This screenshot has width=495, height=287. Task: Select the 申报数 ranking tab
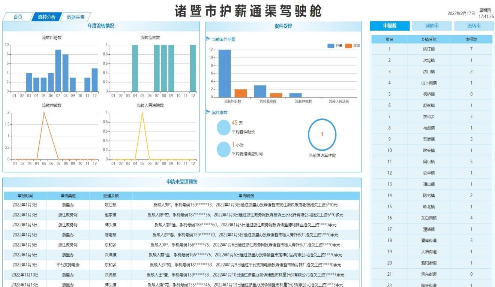390,26
